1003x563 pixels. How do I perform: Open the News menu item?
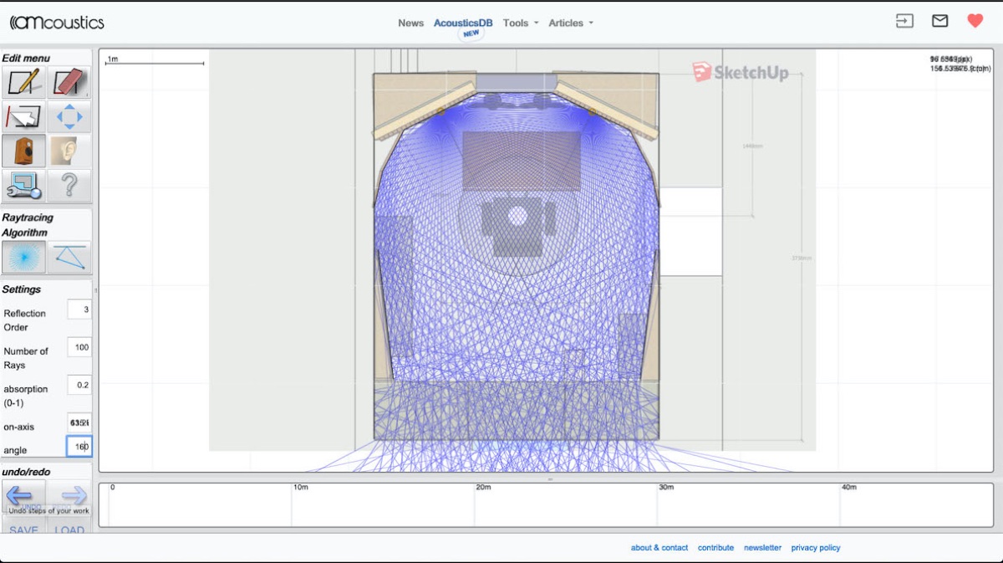point(410,23)
